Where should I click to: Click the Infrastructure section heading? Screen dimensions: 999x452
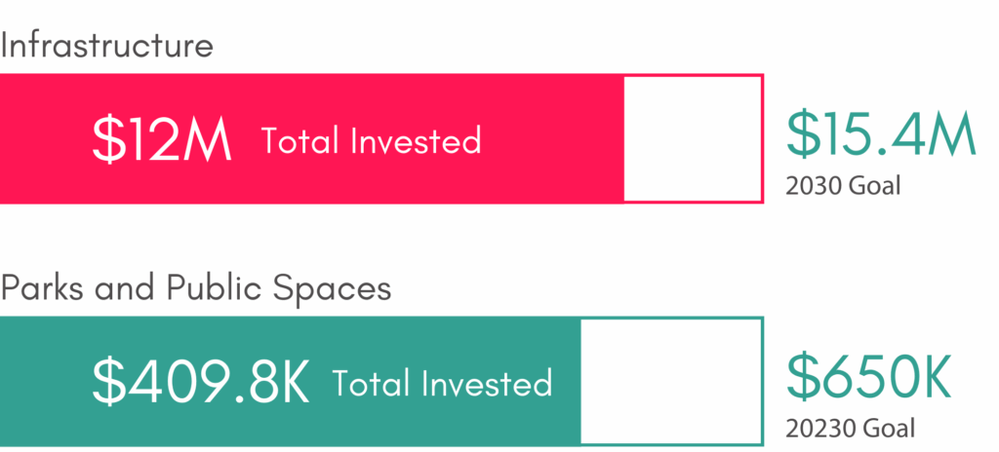pos(106,46)
